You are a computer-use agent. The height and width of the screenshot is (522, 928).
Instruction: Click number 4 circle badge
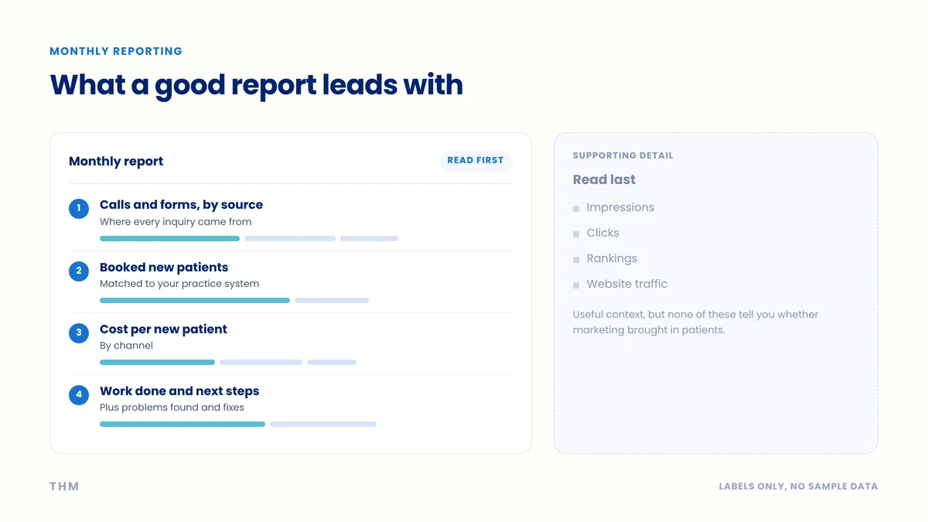pos(79,395)
